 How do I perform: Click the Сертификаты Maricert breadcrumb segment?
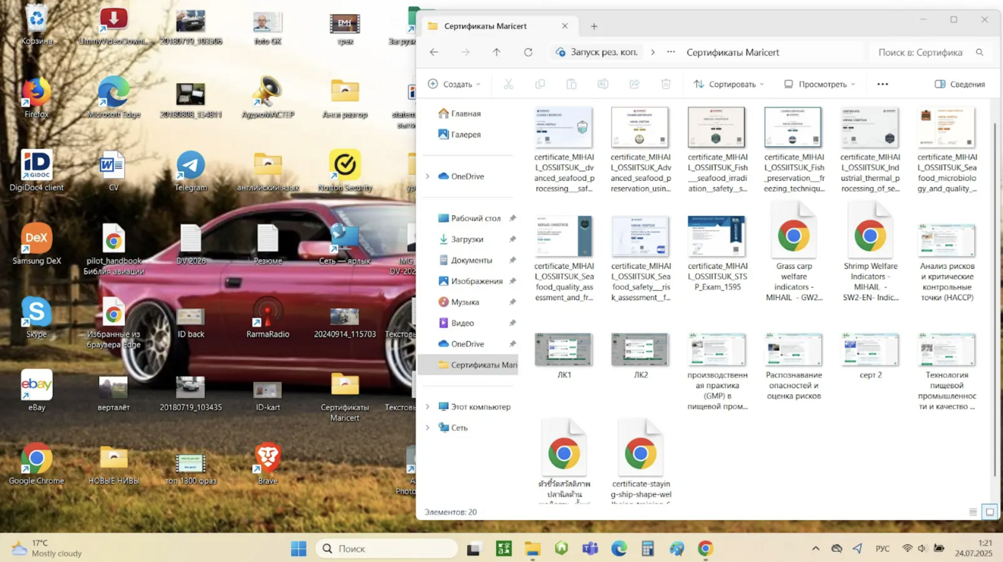(733, 53)
